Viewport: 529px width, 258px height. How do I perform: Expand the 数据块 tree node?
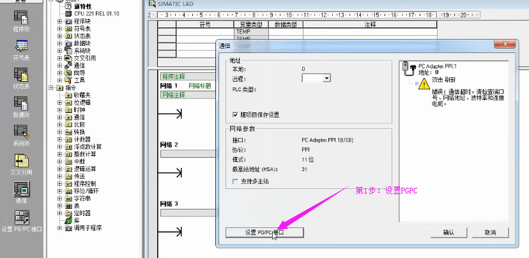[x=59, y=43]
